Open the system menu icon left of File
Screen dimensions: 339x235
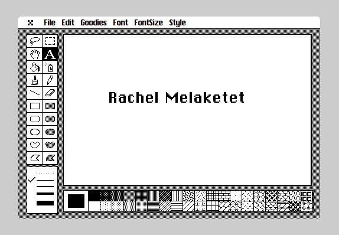31,22
